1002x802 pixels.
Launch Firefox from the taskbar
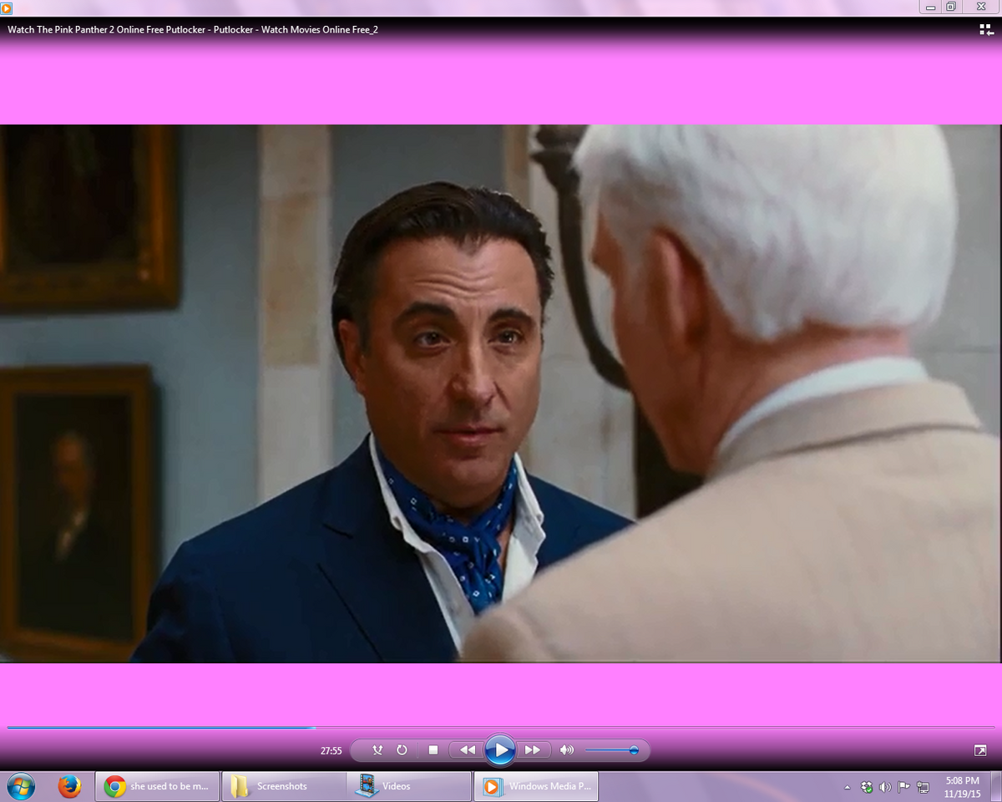[x=69, y=786]
